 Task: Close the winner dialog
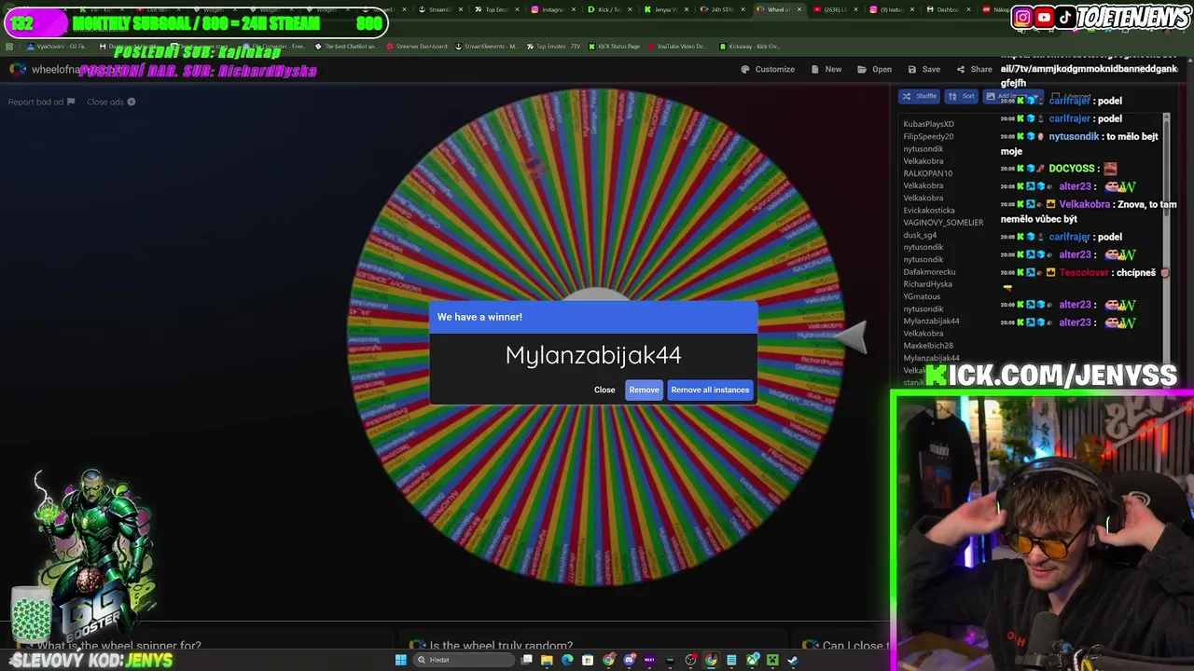[x=604, y=390]
